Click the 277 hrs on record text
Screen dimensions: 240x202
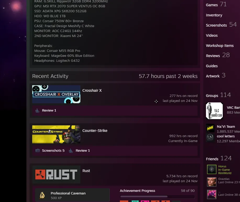[183, 96]
